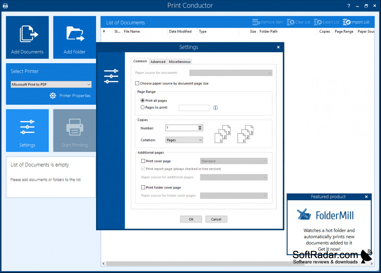This screenshot has width=381, height=273.
Task: Click the Print Conductor app icon in title bar
Action: coord(5,6)
